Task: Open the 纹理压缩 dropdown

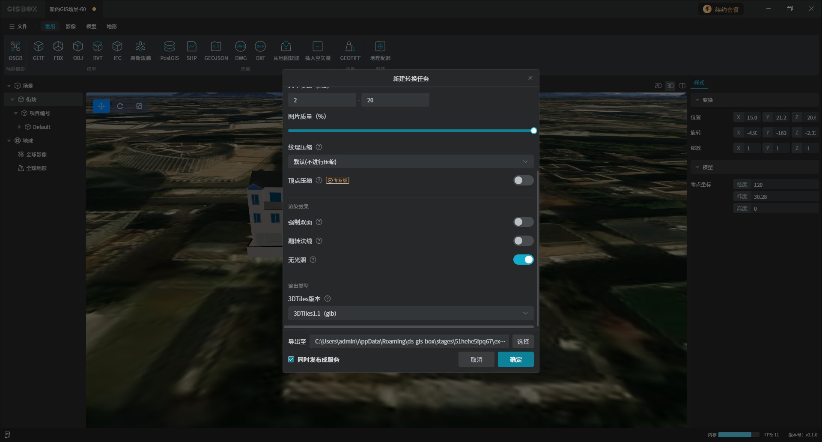Action: tap(410, 161)
